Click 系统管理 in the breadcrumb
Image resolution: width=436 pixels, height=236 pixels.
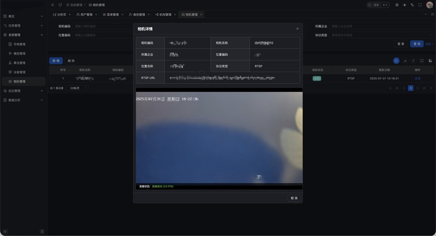74,5
